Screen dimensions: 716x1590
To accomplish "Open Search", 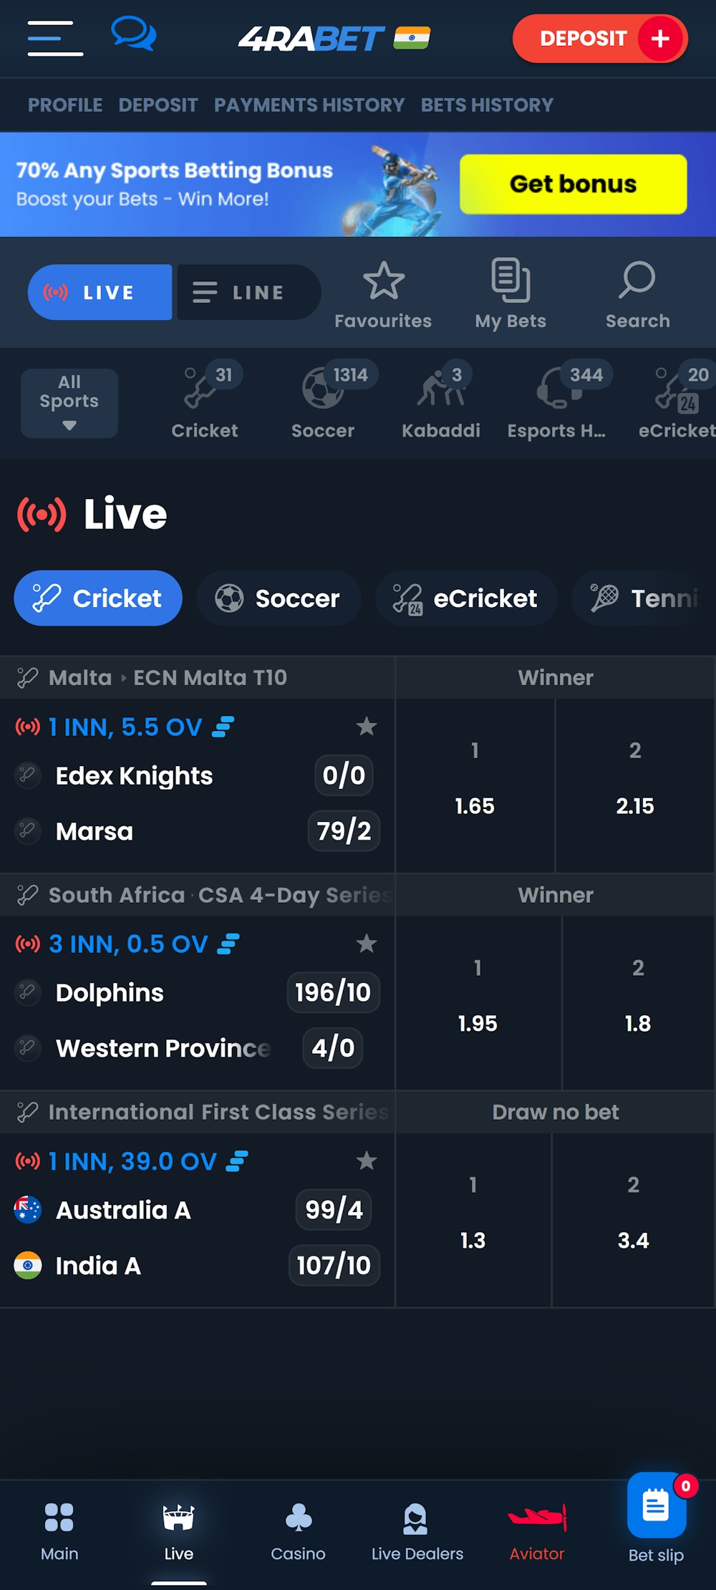I will (x=637, y=292).
